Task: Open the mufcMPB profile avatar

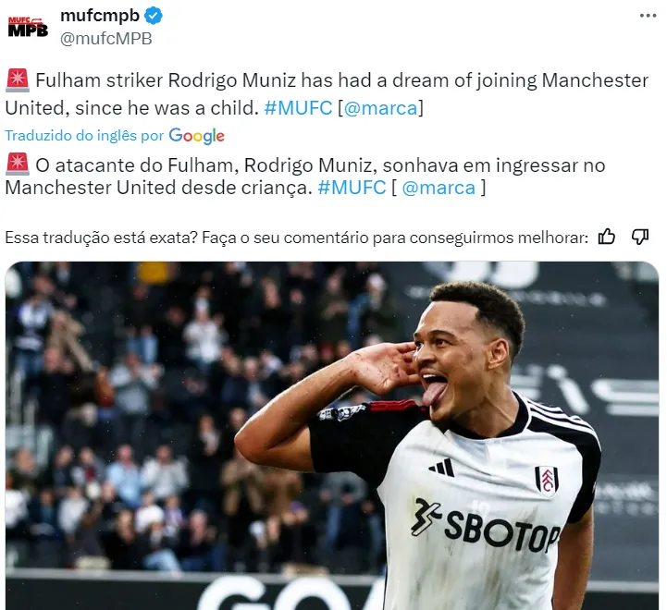Action: click(28, 26)
